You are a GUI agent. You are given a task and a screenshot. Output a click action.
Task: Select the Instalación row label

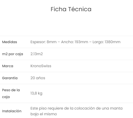[12, 111]
